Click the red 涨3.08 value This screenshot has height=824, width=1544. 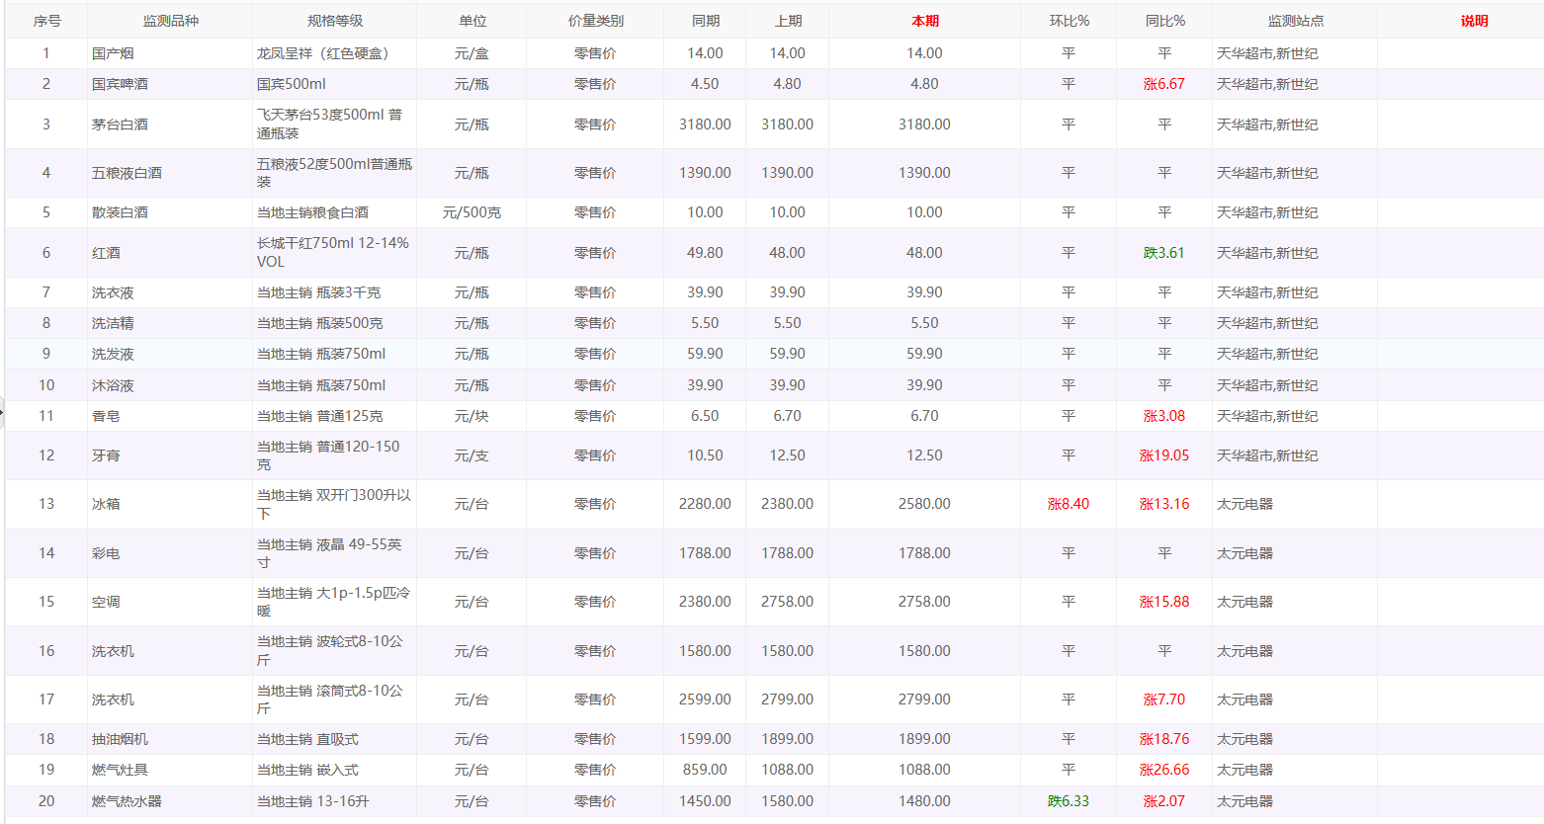[x=1164, y=416]
